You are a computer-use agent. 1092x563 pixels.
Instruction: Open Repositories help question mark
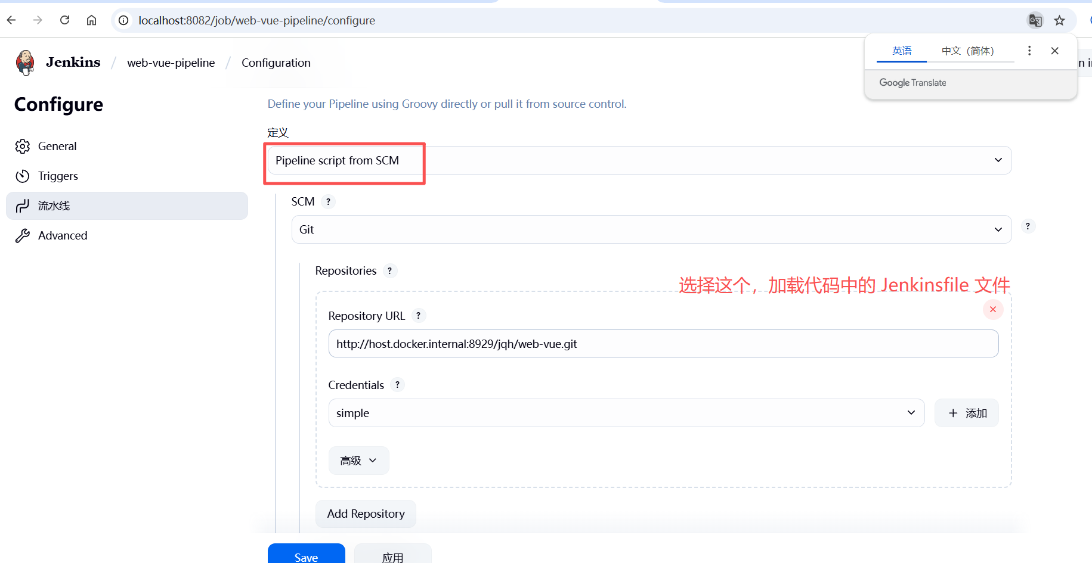click(x=389, y=271)
